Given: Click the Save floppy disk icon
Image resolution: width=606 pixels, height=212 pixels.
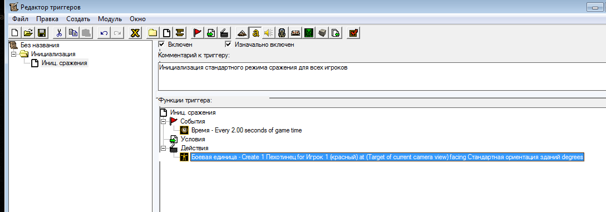Looking at the screenshot, I should click(x=41, y=32).
